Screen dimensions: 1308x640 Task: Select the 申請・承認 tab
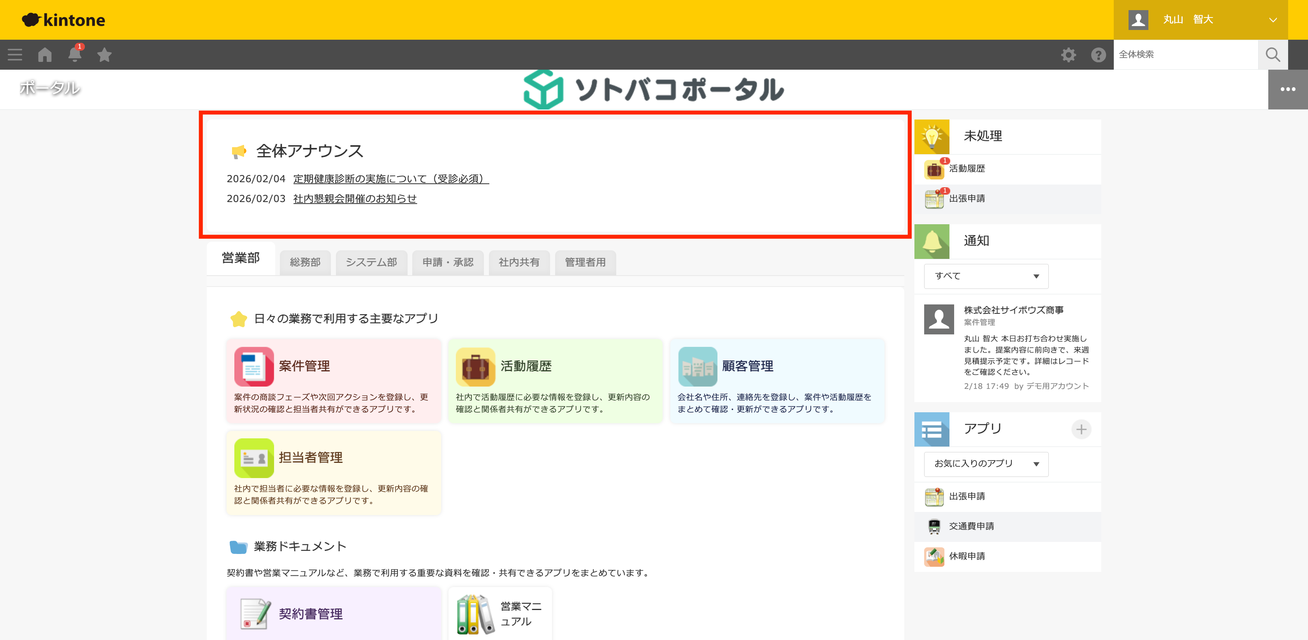click(447, 263)
